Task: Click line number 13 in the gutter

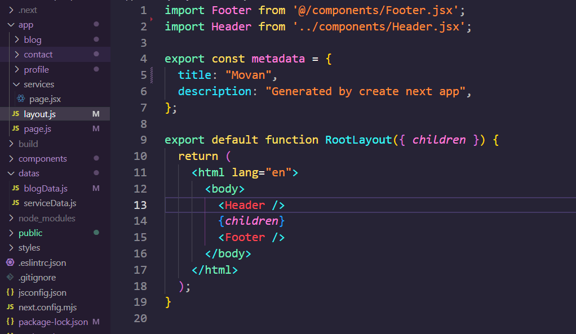Action: pos(140,205)
